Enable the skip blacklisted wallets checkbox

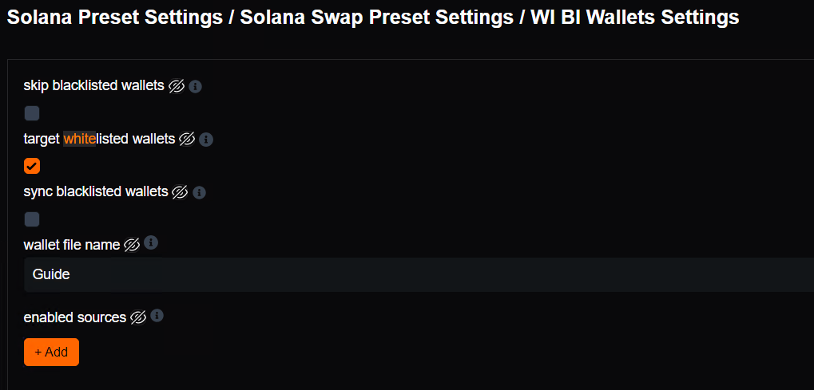[32, 112]
